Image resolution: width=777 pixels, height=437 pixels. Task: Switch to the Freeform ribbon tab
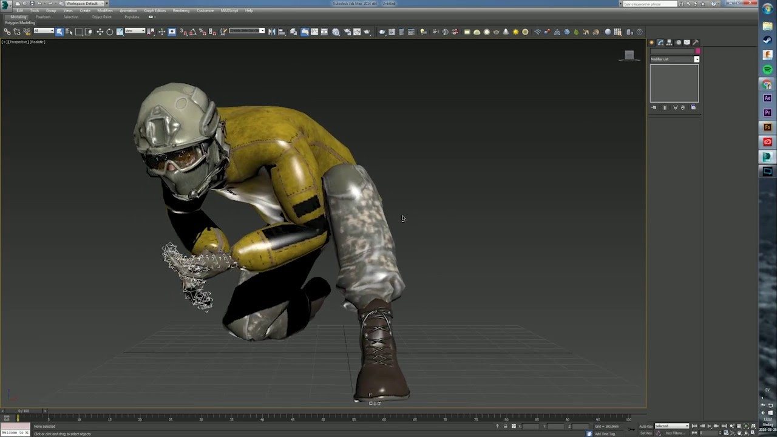[43, 17]
